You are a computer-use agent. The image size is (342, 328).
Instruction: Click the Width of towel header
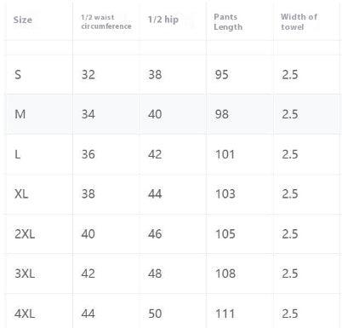click(x=299, y=22)
